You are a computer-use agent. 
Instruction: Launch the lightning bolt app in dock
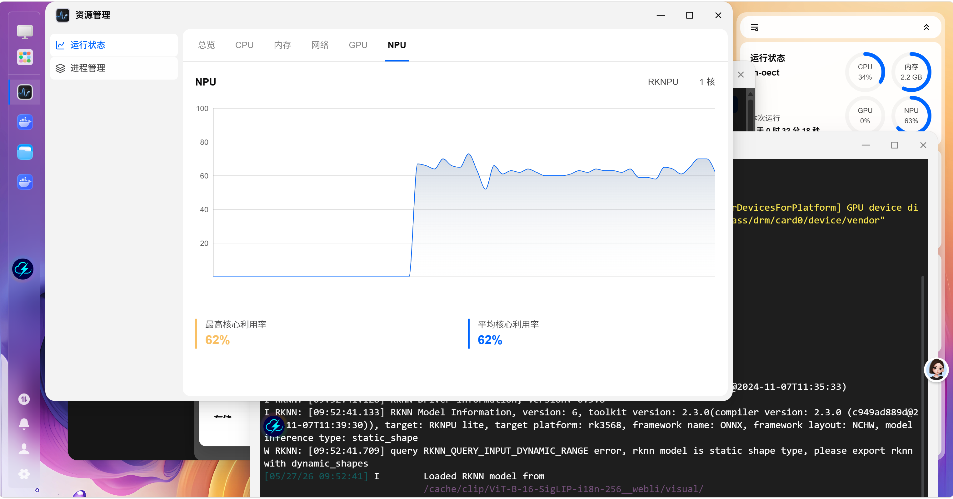(x=23, y=269)
